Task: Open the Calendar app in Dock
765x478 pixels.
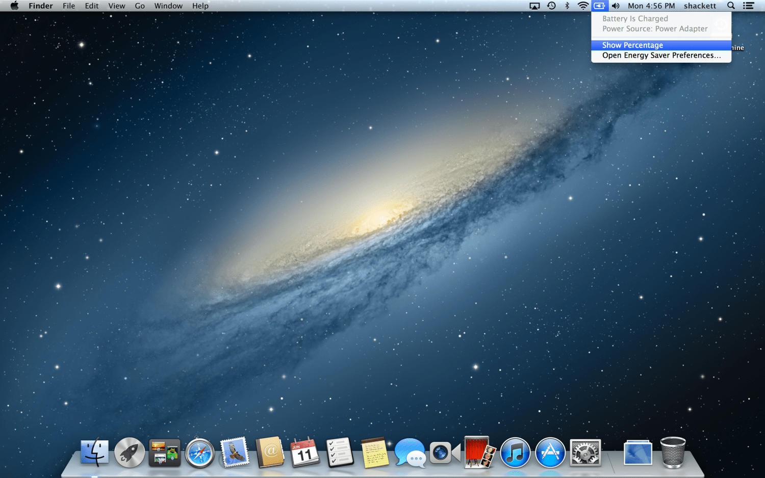Action: coord(304,453)
